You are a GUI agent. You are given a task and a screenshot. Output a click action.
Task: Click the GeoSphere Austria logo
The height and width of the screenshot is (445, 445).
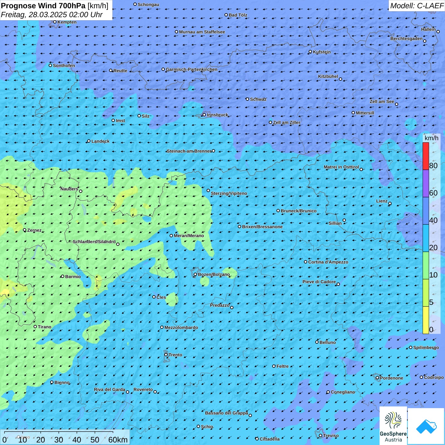tap(393, 425)
